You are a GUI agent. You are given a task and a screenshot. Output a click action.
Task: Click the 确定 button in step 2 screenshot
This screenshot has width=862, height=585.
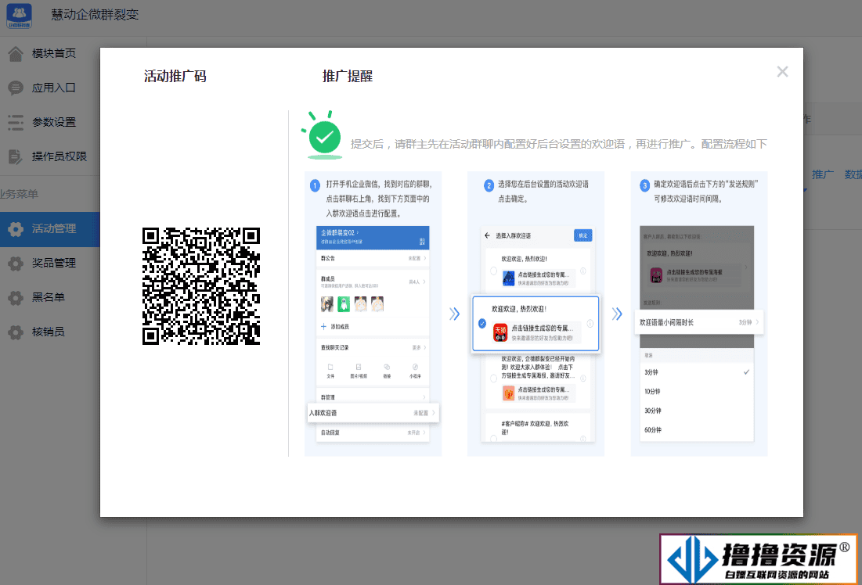[x=582, y=235]
